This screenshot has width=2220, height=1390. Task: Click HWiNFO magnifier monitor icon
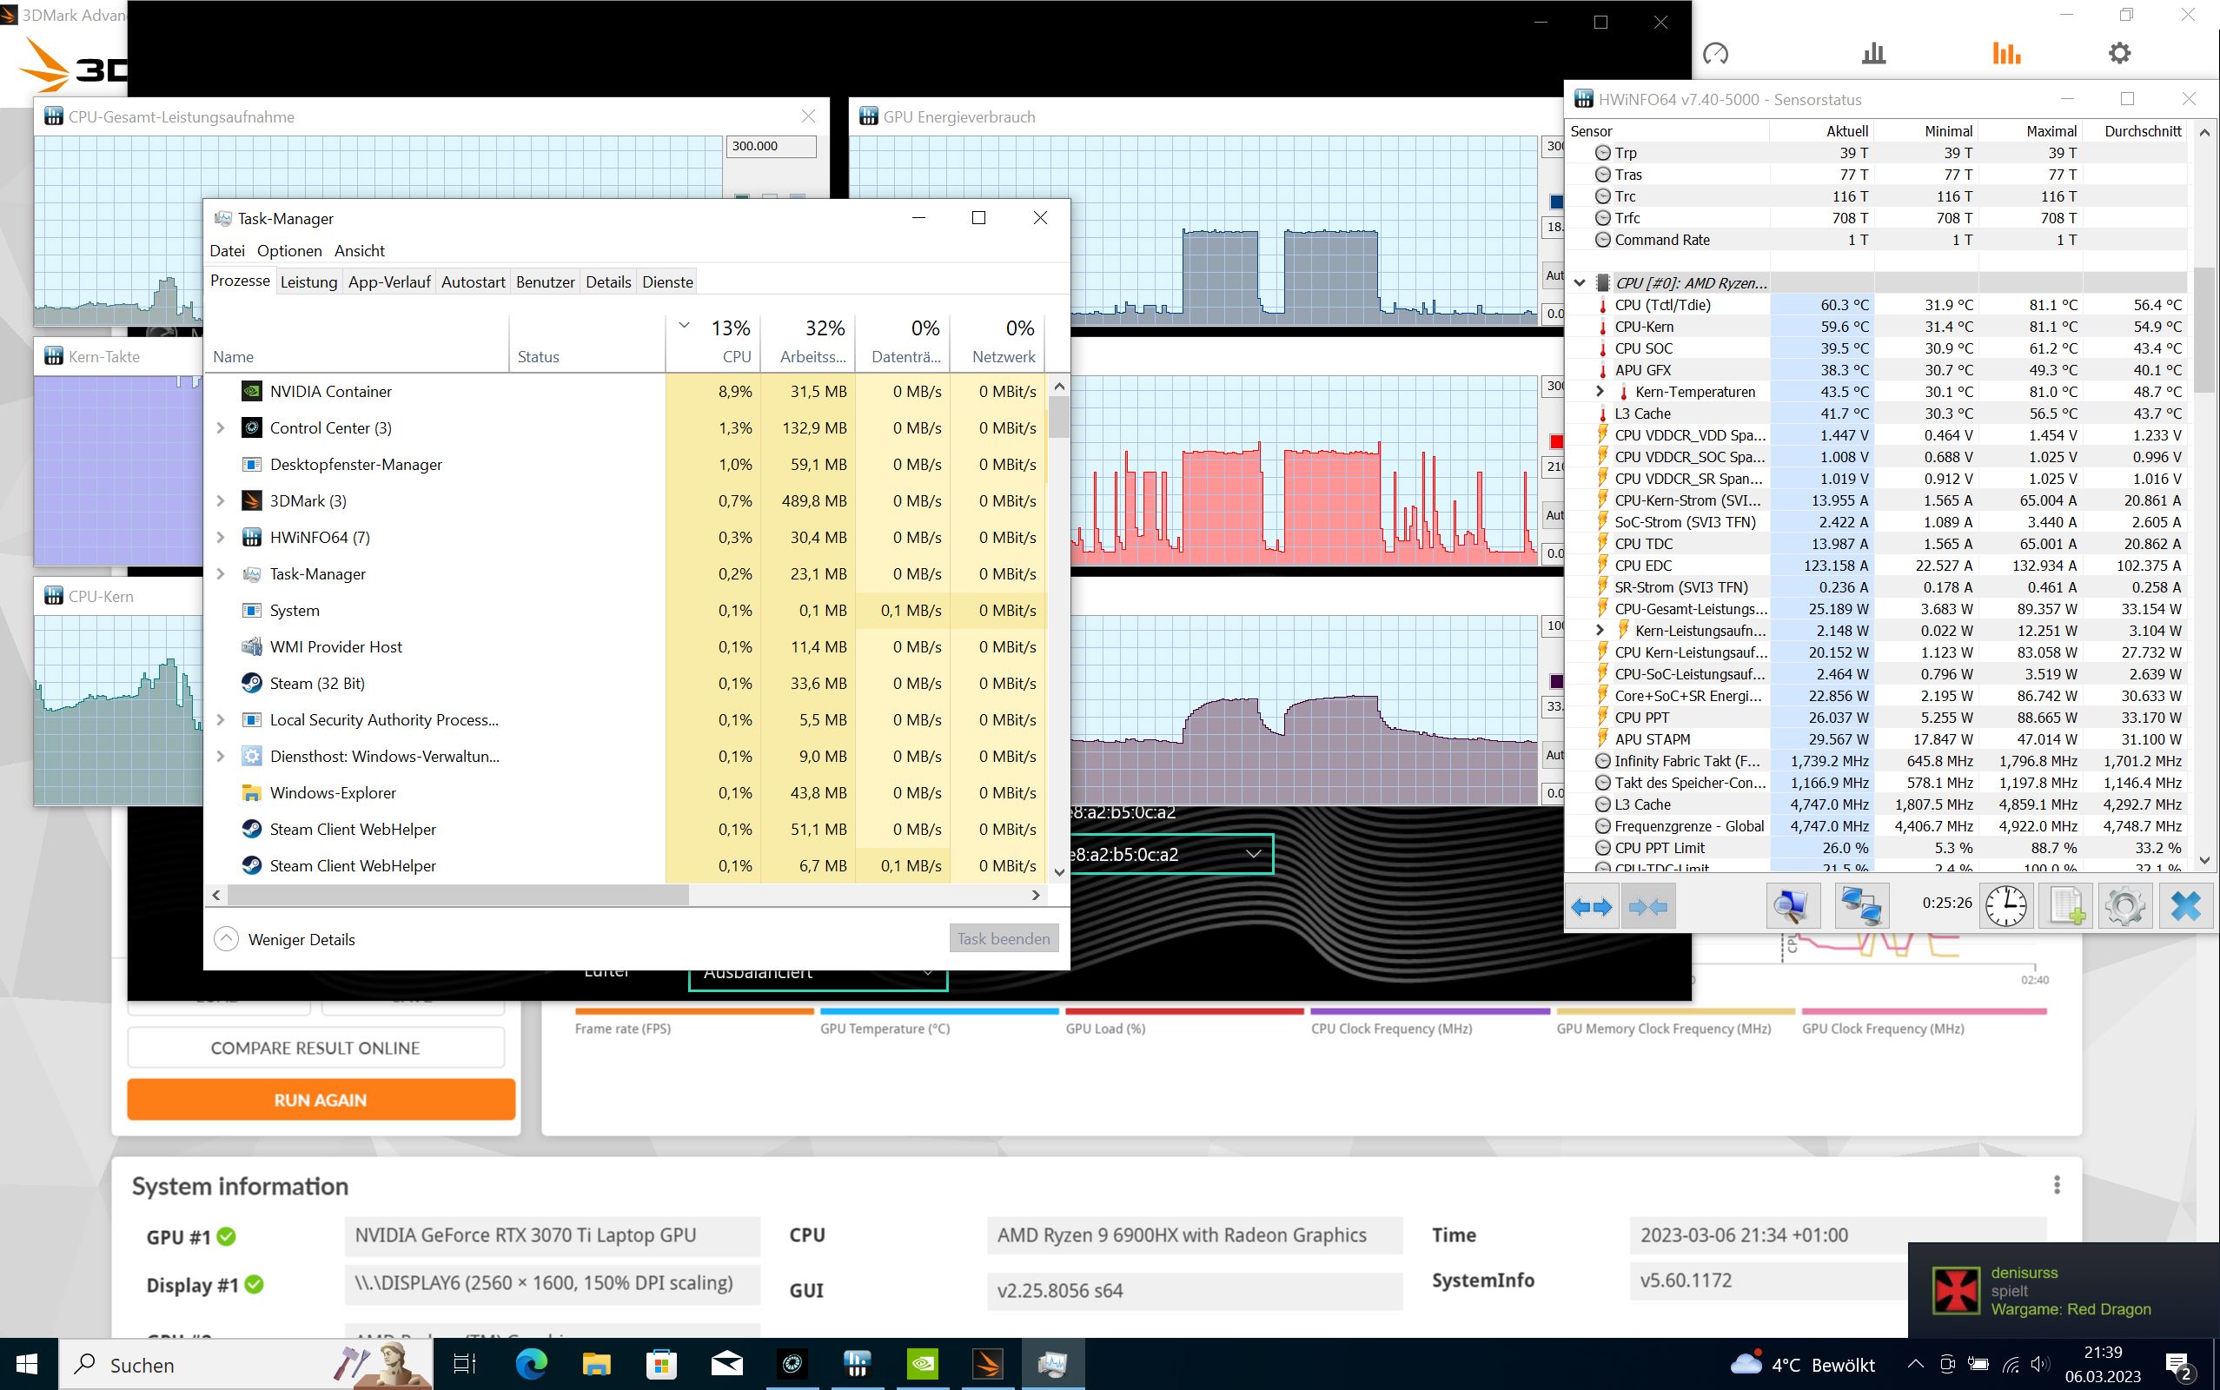tap(1790, 906)
